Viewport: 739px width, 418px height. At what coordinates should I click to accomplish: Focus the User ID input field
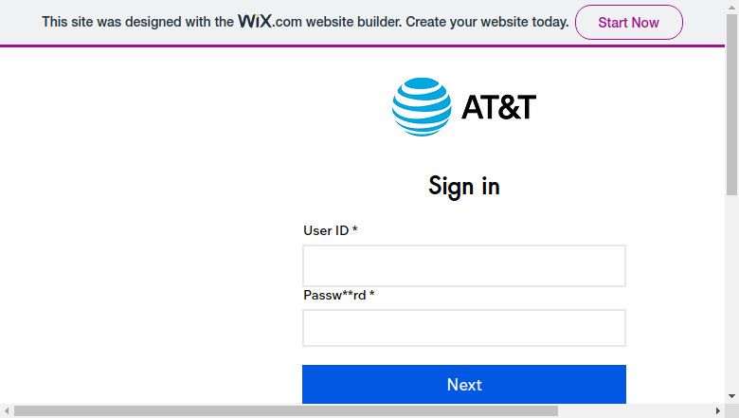(x=464, y=265)
